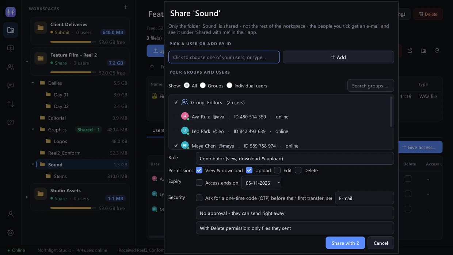
Task: Click the Stems folder icon in tree
Action: click(x=48, y=176)
